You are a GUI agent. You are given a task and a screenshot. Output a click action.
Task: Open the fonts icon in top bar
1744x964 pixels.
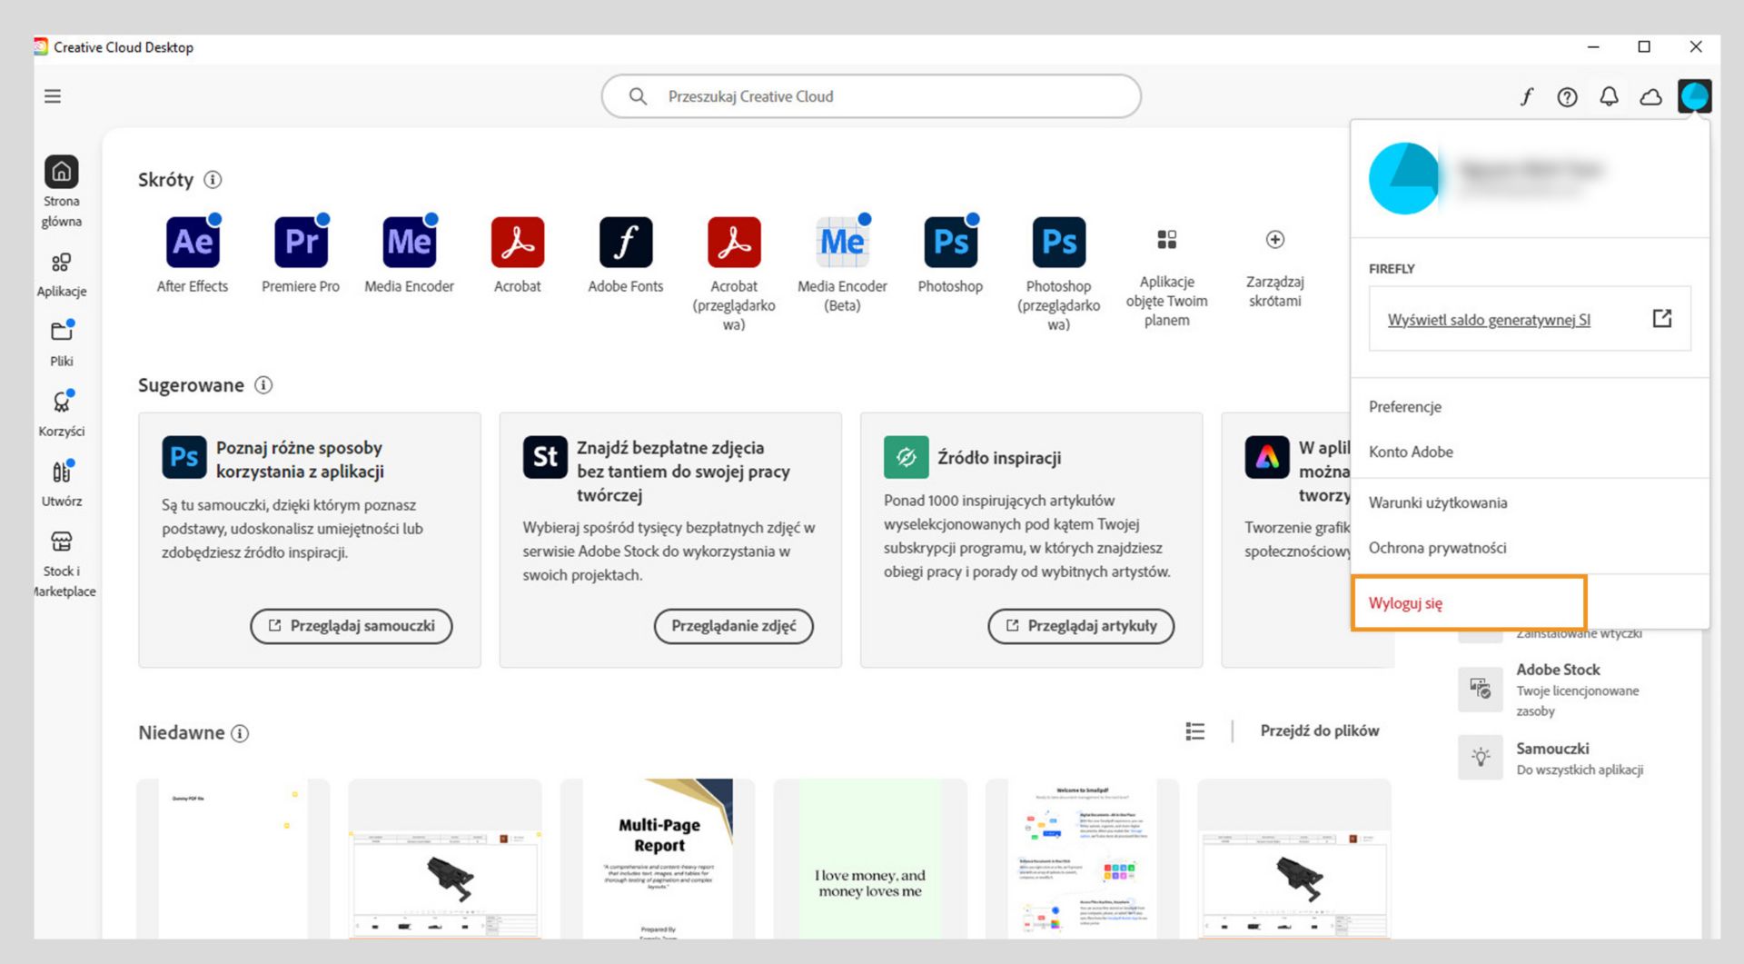coord(1527,96)
